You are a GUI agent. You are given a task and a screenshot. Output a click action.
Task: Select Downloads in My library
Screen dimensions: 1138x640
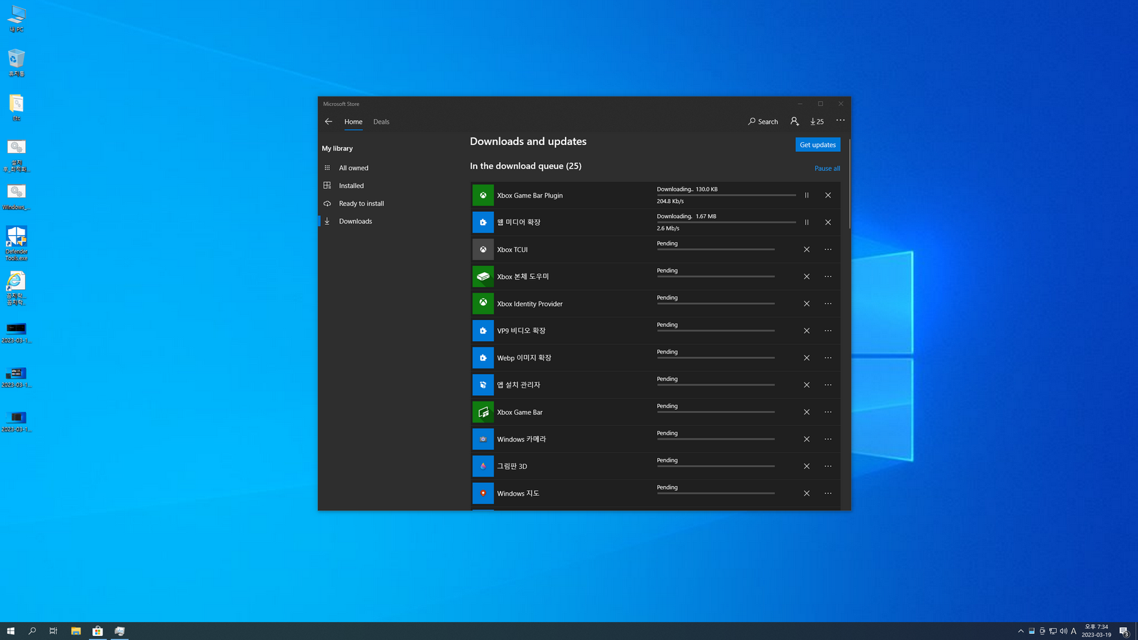coord(388,221)
